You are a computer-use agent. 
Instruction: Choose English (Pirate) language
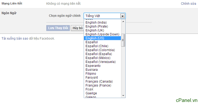(x=102, y=26)
